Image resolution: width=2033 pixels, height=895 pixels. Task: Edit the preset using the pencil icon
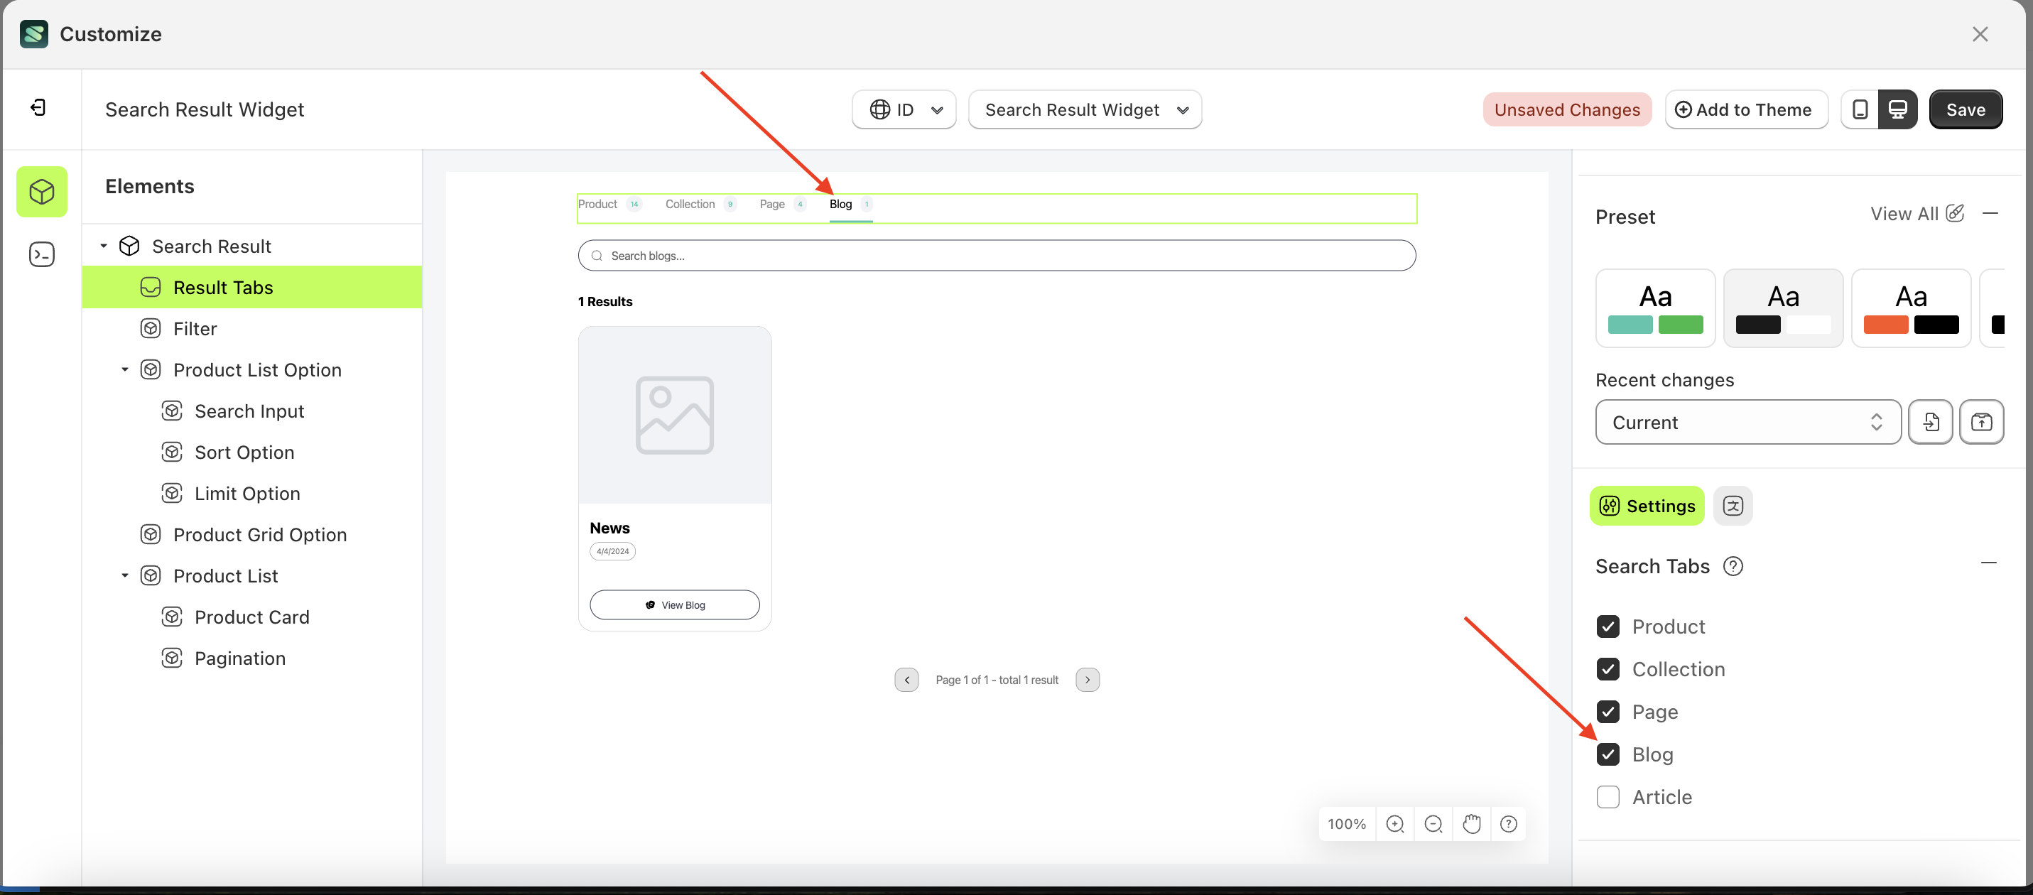point(1955,213)
